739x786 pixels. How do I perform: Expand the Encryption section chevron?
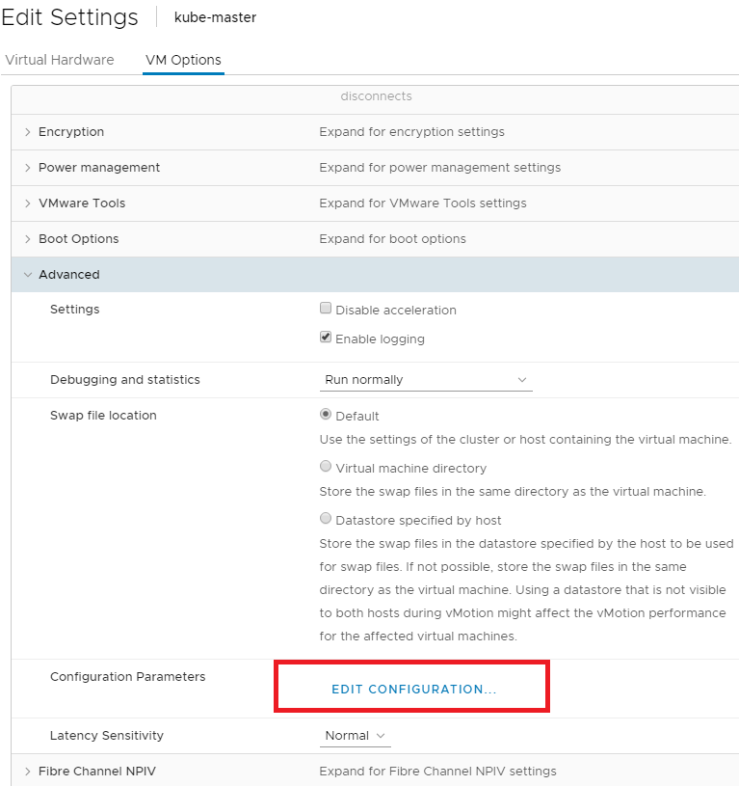pos(28,132)
